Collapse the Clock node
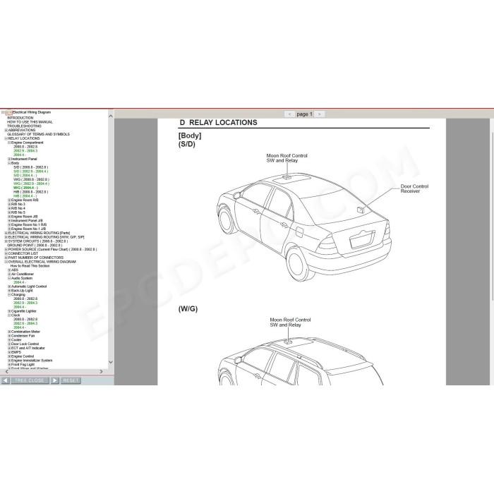The image size is (494, 494). (9, 315)
